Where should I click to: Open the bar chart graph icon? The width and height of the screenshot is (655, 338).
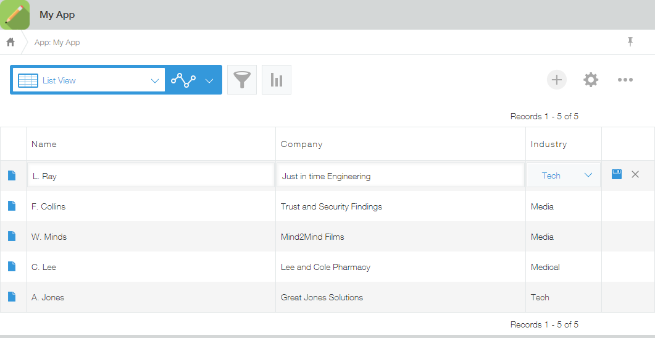click(277, 80)
